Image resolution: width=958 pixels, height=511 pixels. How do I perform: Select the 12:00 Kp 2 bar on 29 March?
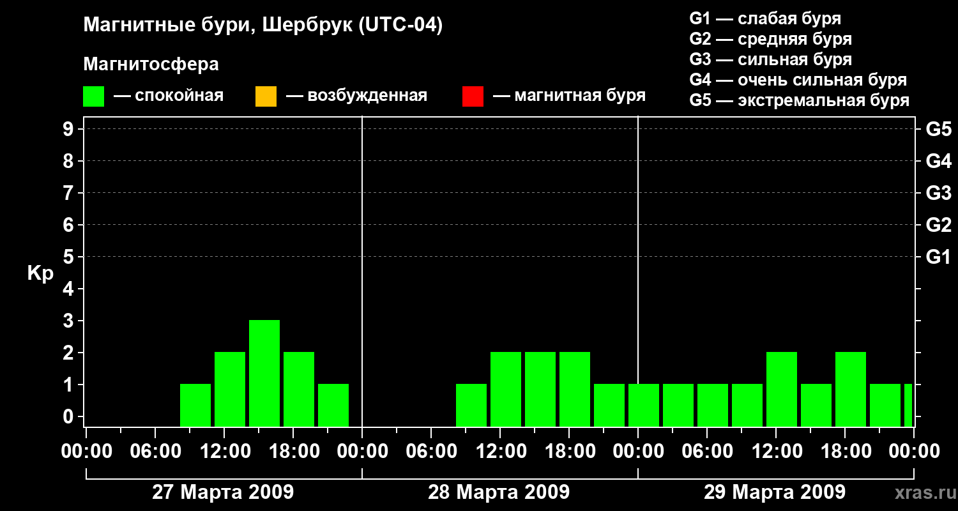tap(782, 389)
